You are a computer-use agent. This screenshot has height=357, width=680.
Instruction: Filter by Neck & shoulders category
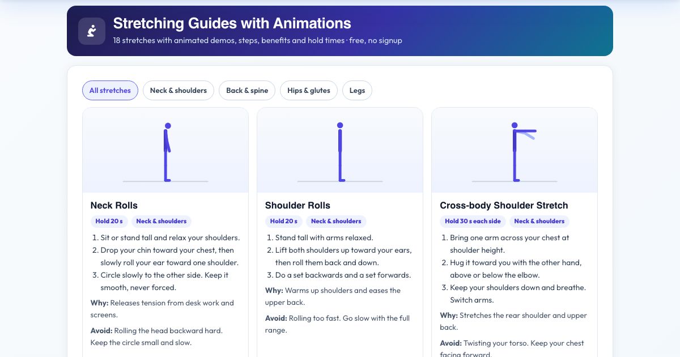(x=178, y=90)
